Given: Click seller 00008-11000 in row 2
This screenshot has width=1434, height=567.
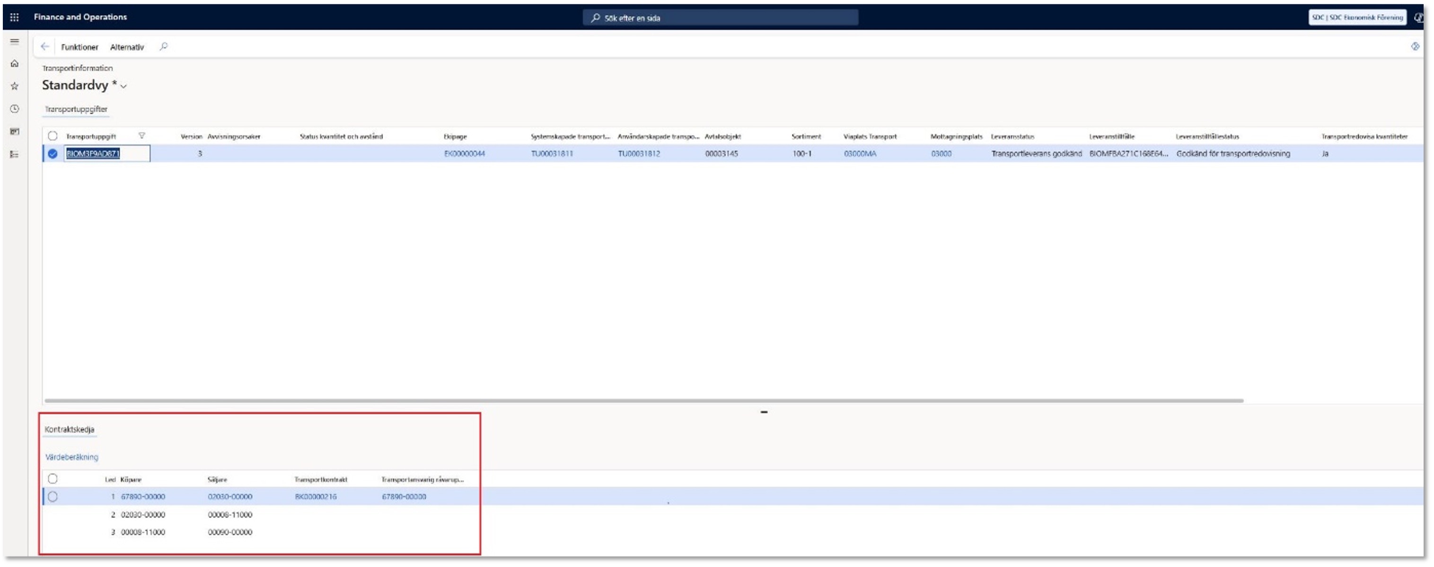Looking at the screenshot, I should [x=230, y=515].
